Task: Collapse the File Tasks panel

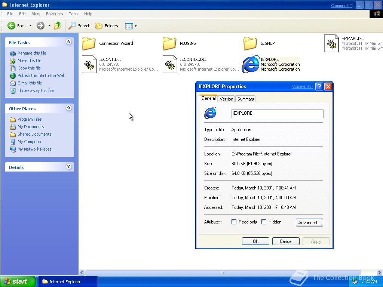Action: tap(69, 42)
